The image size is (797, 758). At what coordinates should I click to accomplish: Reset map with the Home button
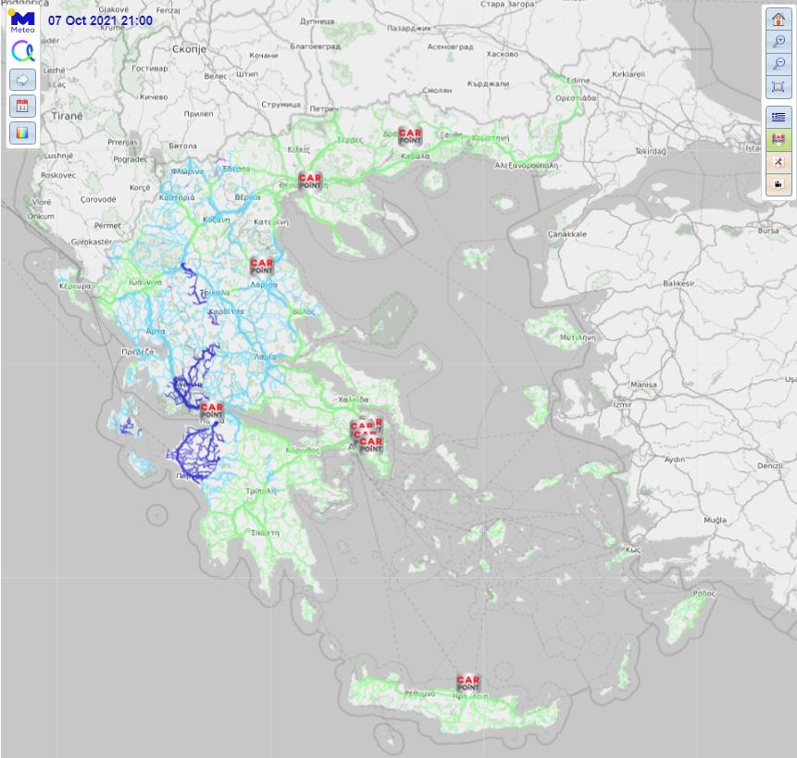click(x=778, y=19)
